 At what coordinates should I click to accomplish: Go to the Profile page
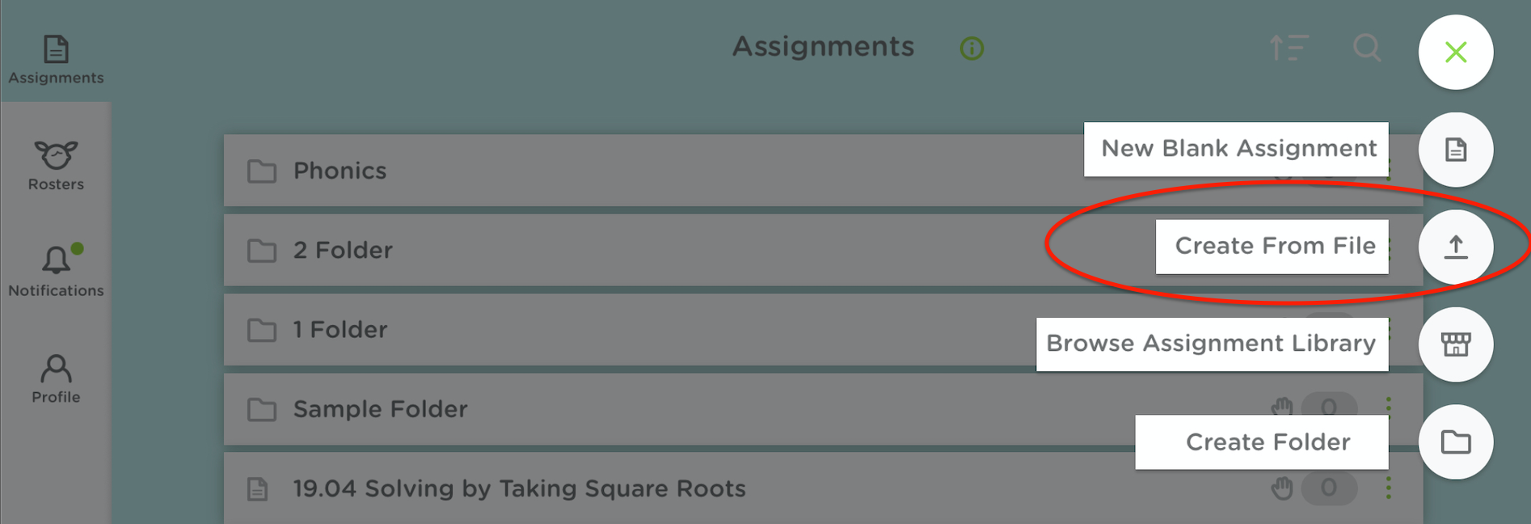click(56, 378)
